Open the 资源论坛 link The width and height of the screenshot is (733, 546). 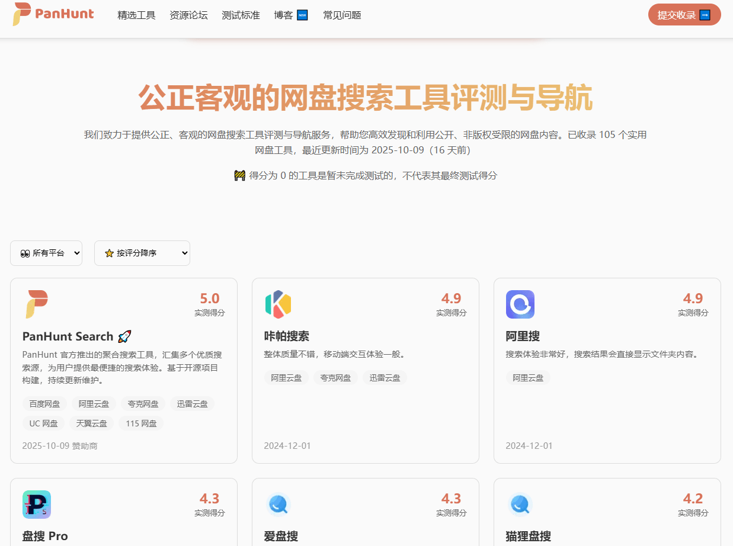click(188, 15)
